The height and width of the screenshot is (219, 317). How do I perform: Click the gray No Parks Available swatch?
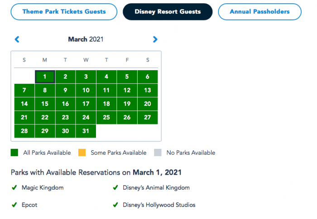158,152
